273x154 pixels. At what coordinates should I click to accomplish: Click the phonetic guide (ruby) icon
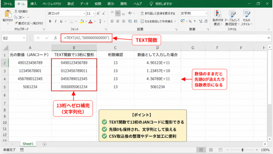(100, 21)
